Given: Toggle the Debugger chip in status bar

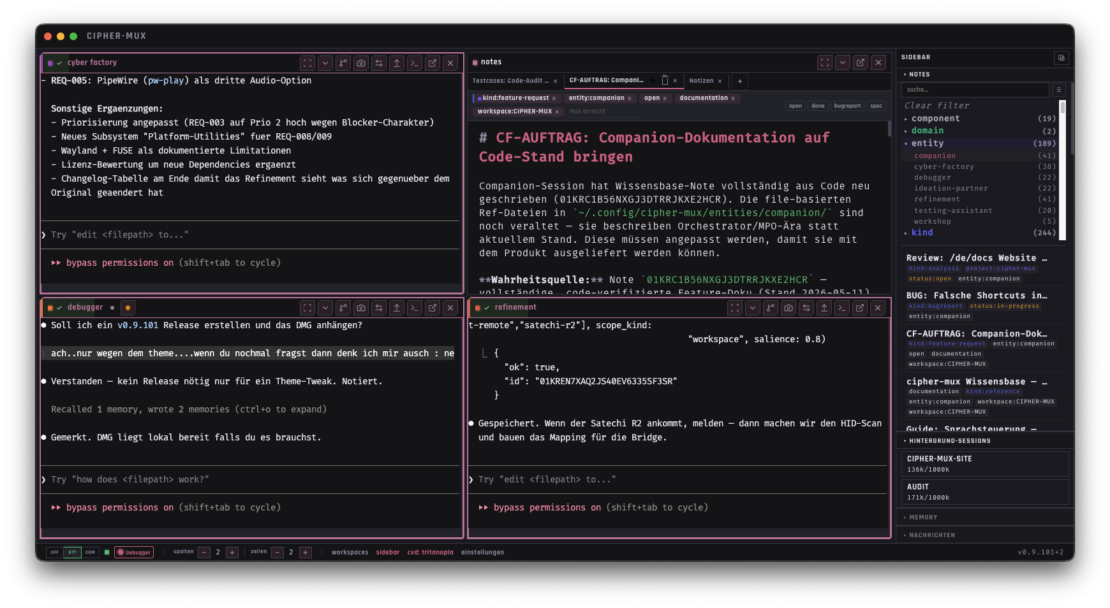Looking at the screenshot, I should click(x=134, y=553).
